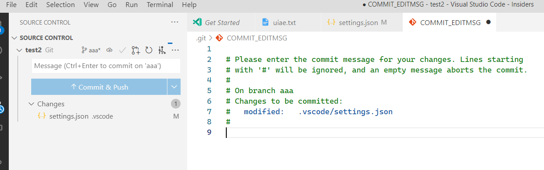Click the refresh source control icon
This screenshot has width=544, height=170.
(149, 50)
